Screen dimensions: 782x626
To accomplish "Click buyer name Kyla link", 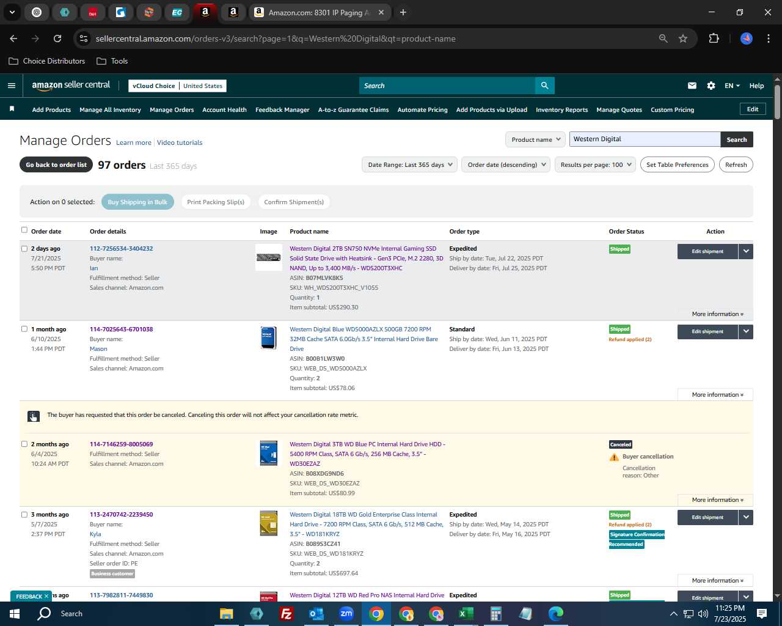I will [x=95, y=534].
